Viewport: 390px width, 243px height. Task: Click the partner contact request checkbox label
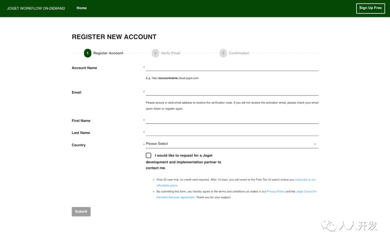point(183,162)
